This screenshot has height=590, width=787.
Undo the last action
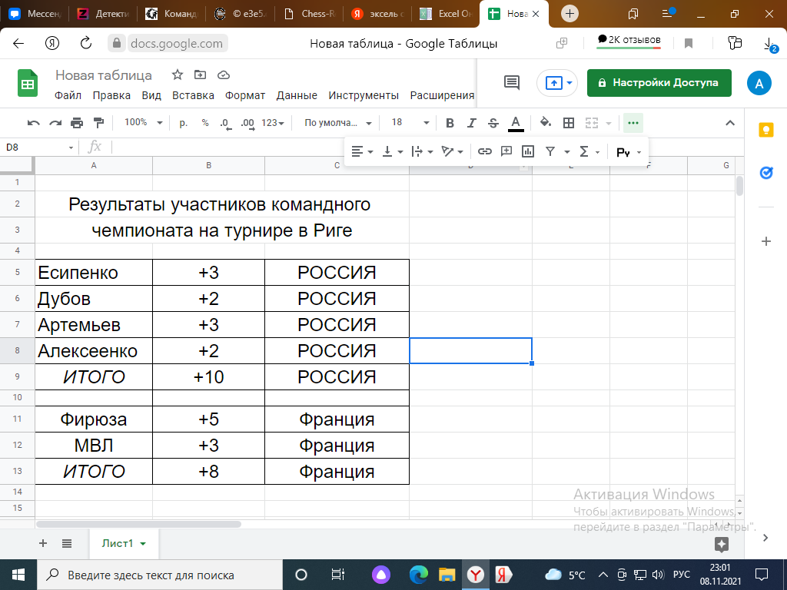pos(34,123)
